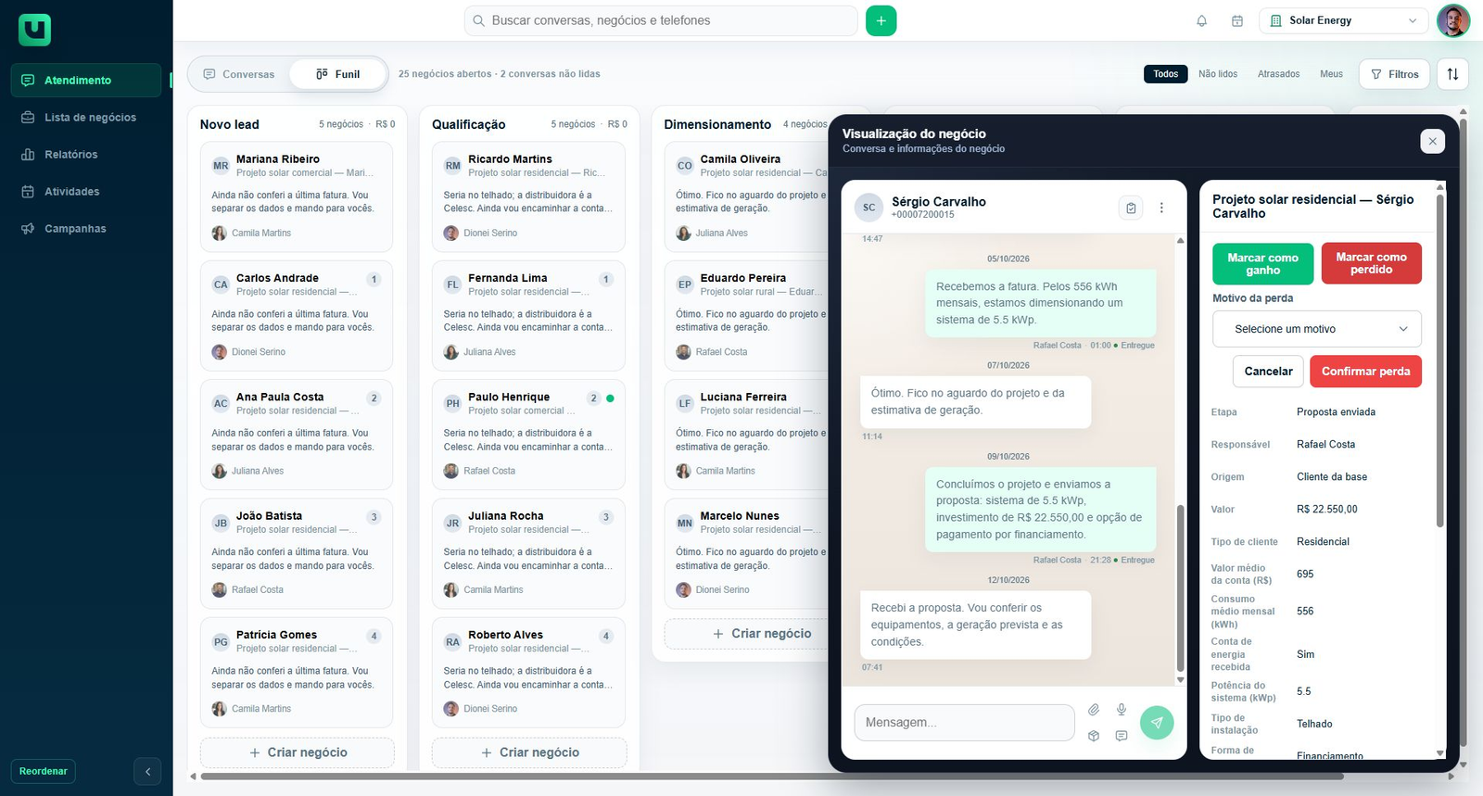
Task: Focus the Mensagem input field
Action: 964,723
